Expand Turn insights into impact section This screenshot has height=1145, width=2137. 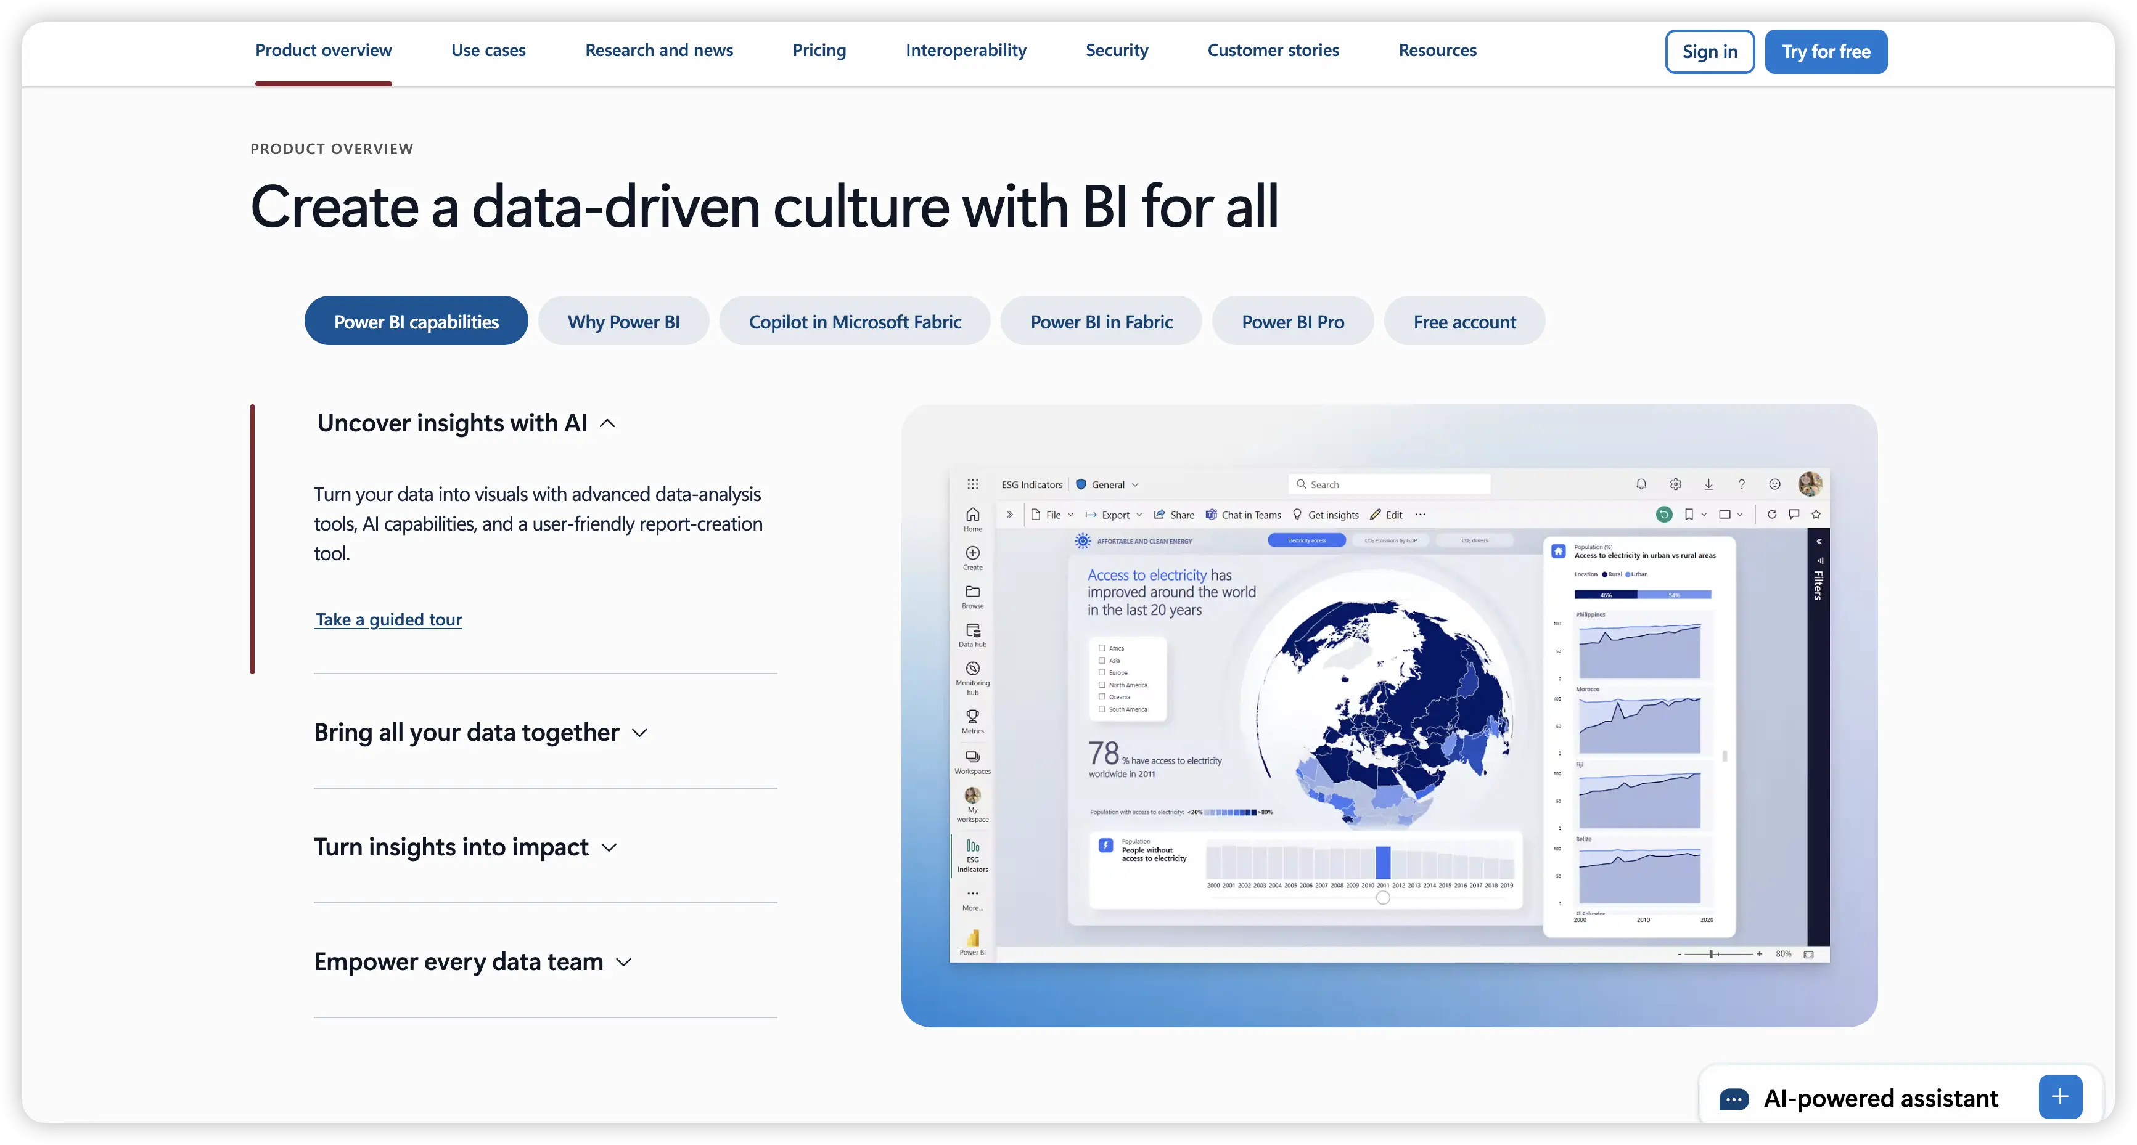point(464,847)
